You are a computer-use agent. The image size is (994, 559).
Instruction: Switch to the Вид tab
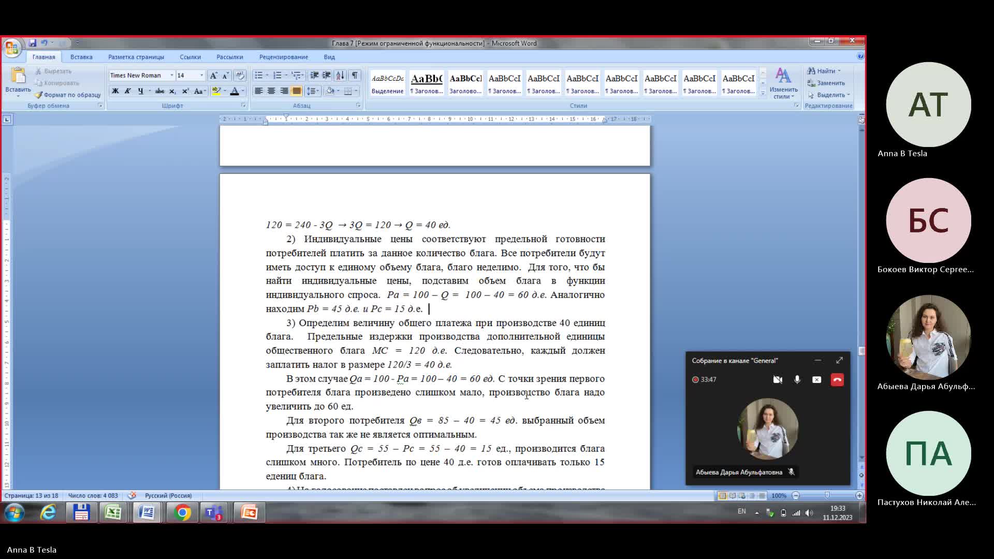[x=329, y=57]
